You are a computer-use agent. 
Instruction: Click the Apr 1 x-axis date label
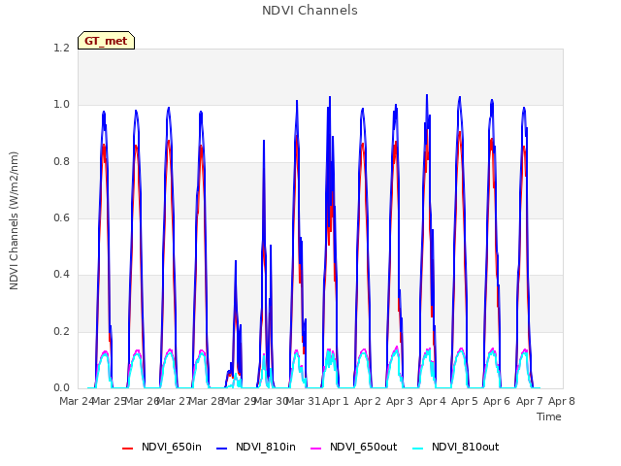(335, 401)
